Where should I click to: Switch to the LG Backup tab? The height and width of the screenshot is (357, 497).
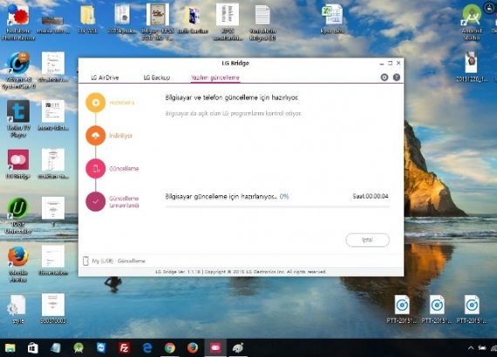157,77
